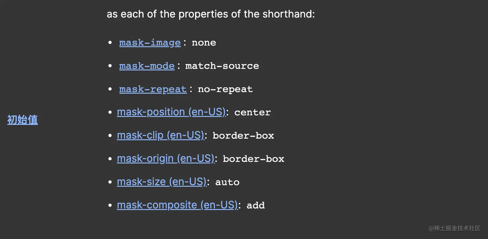The width and height of the screenshot is (488, 239).
Task: Open the mask-composite (en-US) link
Action: tap(177, 205)
